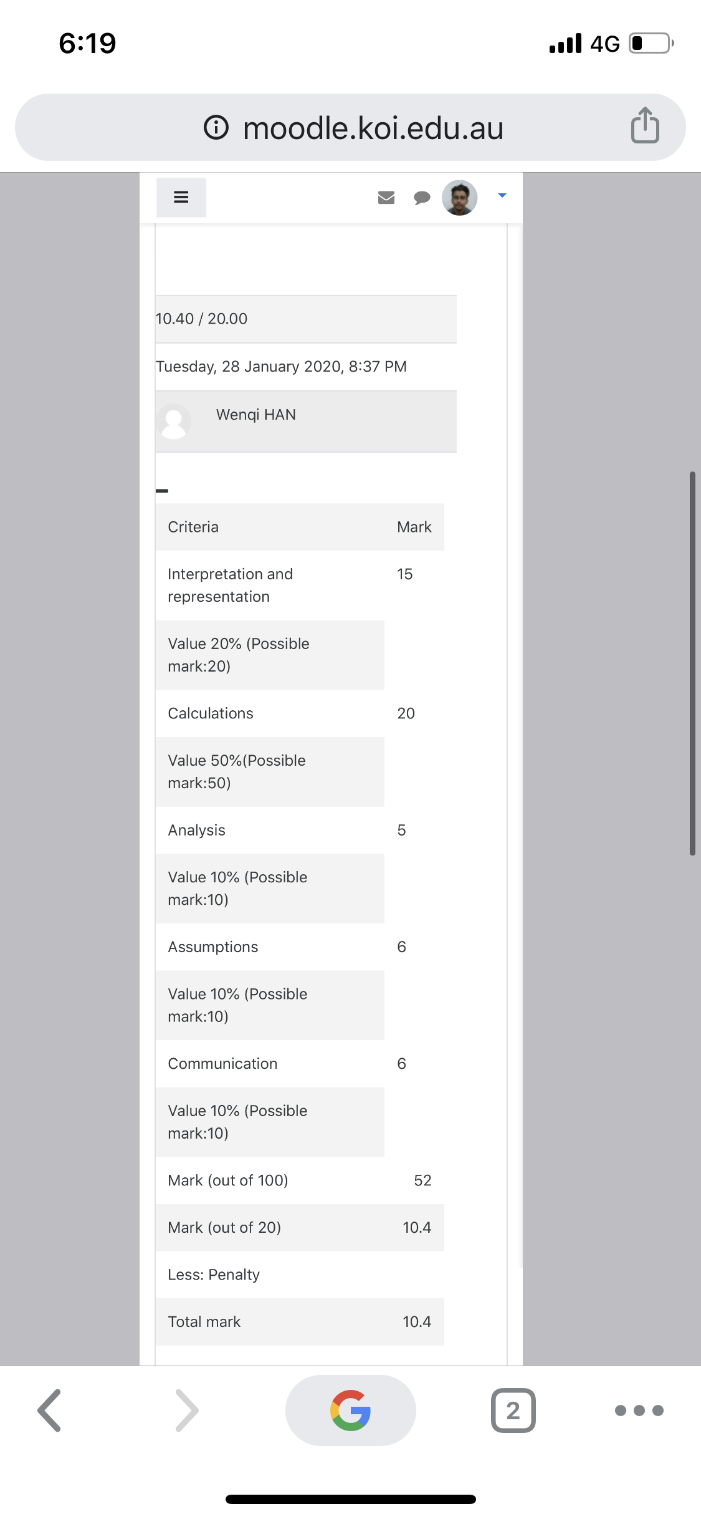The width and height of the screenshot is (701, 1519).
Task: Go back with the browser back arrow
Action: (49, 1410)
